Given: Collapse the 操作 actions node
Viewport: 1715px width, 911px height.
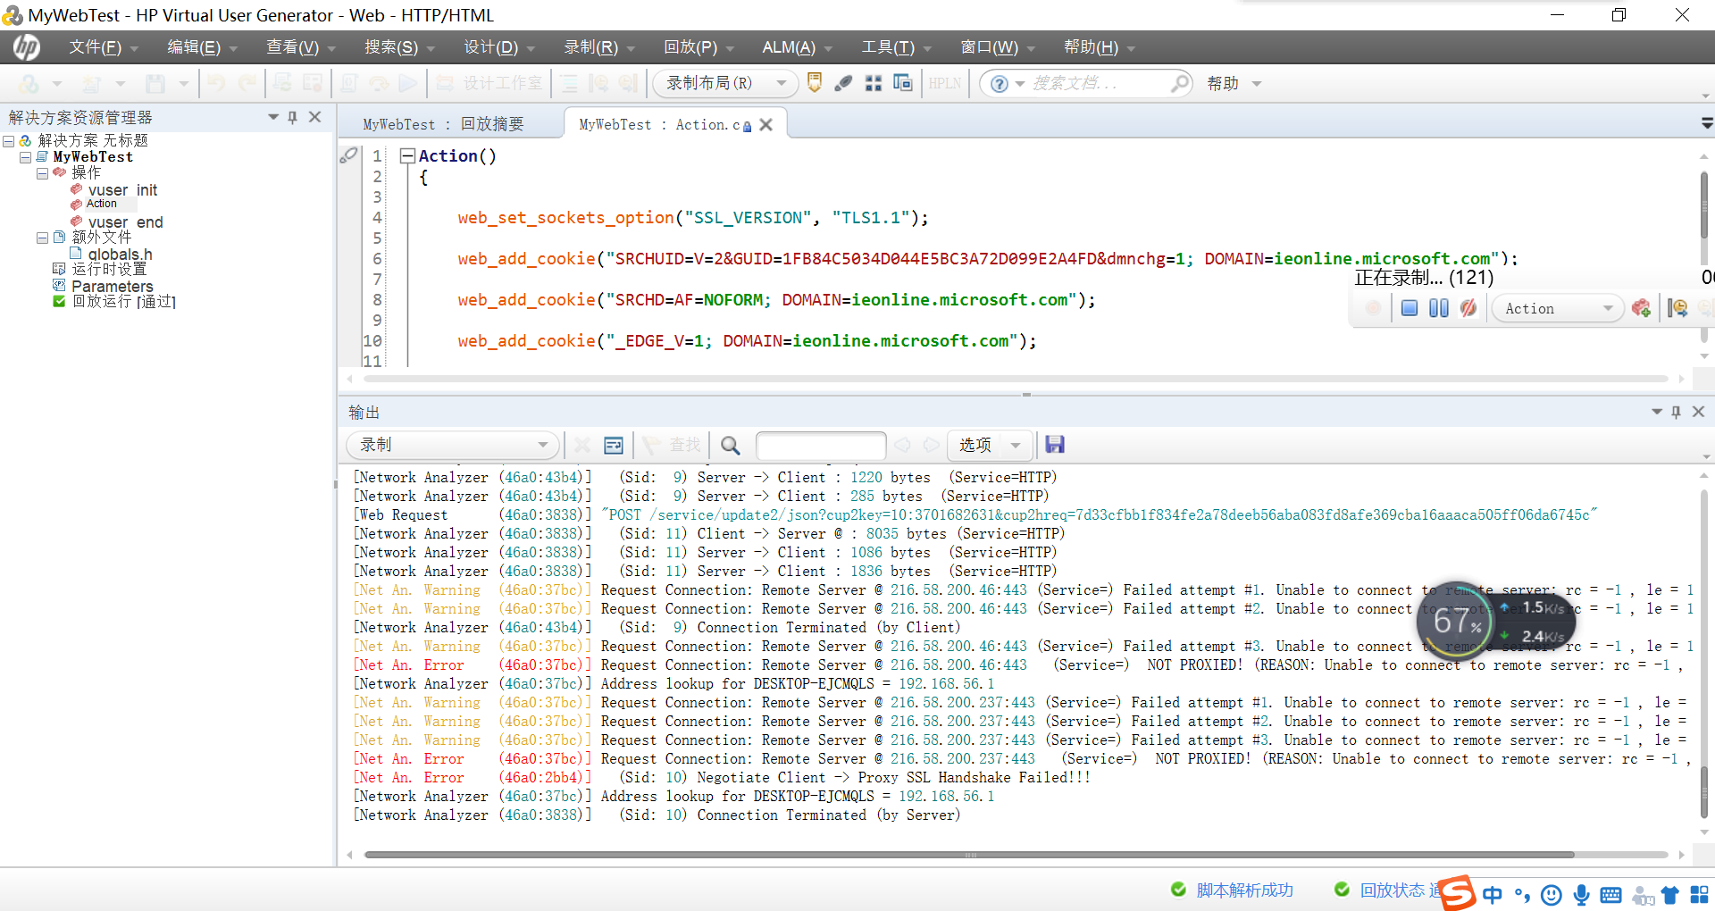Looking at the screenshot, I should pyautogui.click(x=42, y=173).
